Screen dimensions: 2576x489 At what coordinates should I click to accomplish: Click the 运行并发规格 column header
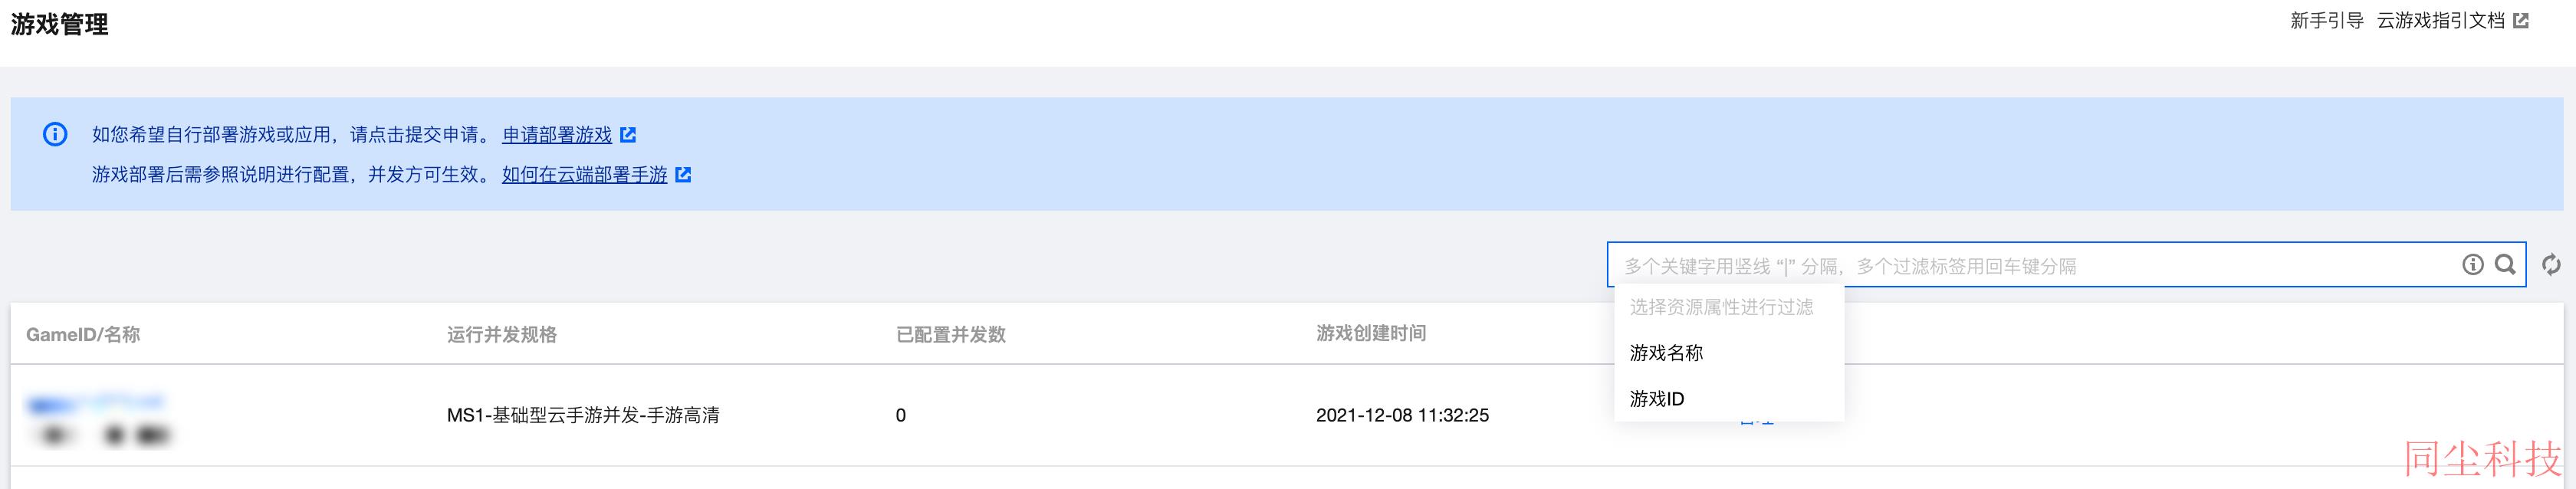point(502,335)
